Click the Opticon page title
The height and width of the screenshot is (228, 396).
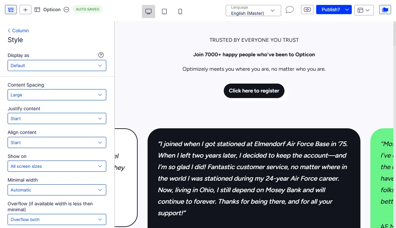52,10
